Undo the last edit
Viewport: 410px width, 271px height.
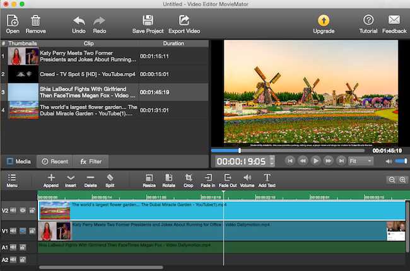click(x=79, y=24)
